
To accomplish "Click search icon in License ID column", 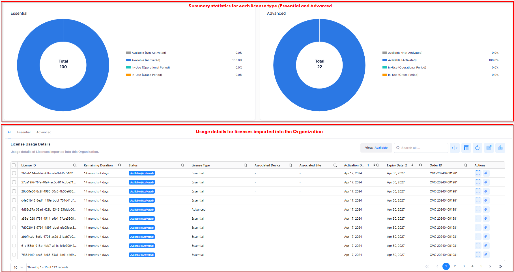I will point(75,165).
